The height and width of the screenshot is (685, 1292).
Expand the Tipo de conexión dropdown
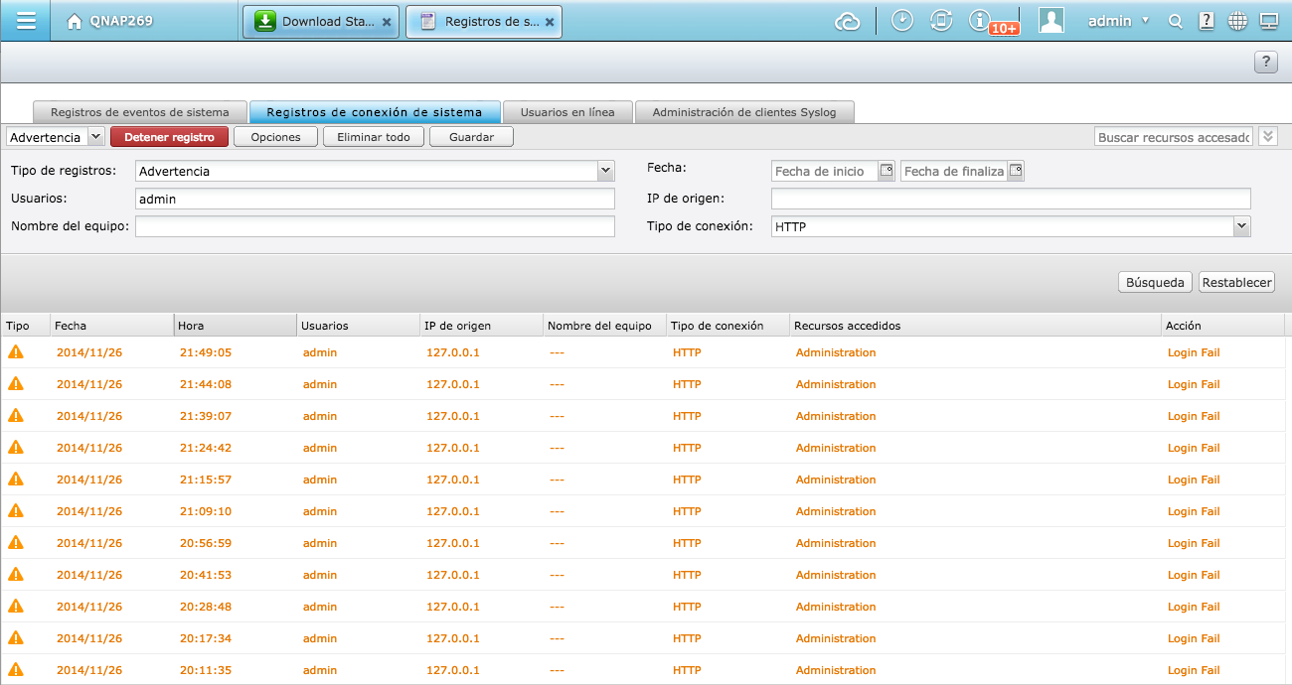(1241, 226)
